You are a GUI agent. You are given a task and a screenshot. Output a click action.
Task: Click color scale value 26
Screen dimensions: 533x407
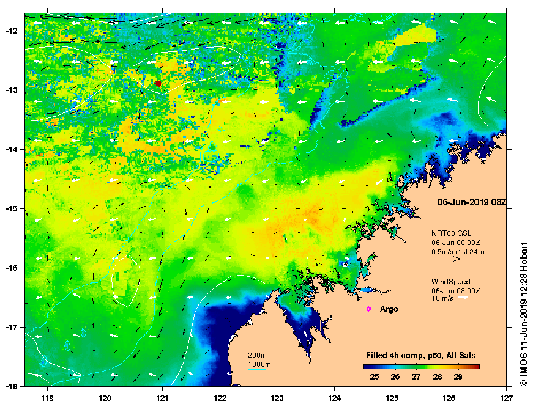tap(395, 377)
